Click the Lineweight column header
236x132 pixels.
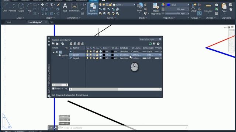(x=148, y=48)
